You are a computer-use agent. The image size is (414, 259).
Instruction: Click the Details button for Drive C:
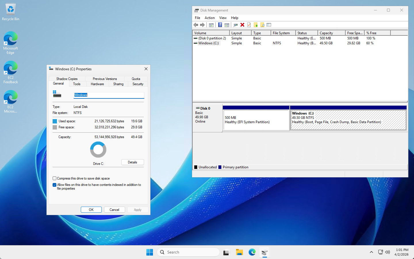pyautogui.click(x=133, y=162)
